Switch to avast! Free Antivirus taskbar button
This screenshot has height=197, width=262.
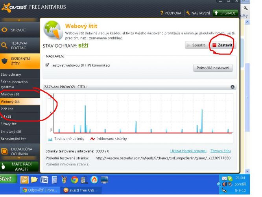click(x=81, y=190)
